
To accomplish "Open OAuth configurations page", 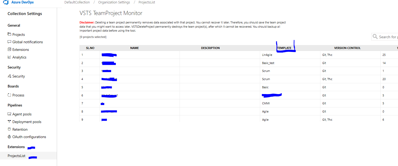I will click(x=29, y=137).
